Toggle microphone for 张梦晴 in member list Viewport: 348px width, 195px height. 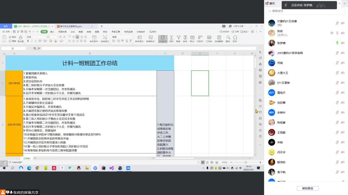point(337,43)
